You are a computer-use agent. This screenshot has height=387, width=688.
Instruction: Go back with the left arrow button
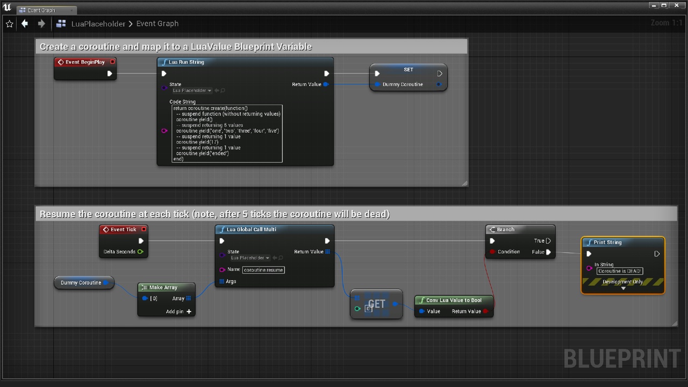click(25, 24)
